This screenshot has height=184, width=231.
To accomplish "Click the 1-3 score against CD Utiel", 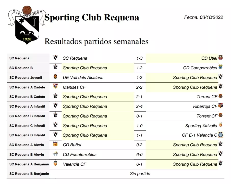I will click(139, 58).
